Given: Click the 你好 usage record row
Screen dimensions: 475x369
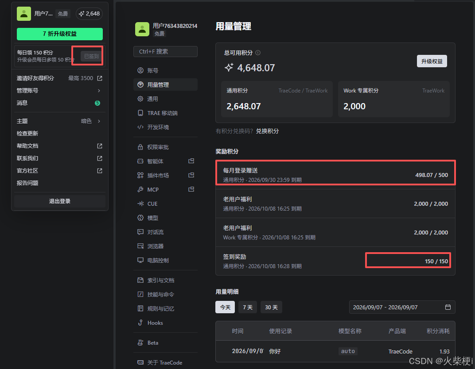Looking at the screenshot, I should click(x=335, y=351).
